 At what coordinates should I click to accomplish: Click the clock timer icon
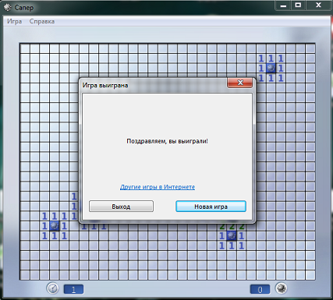click(x=53, y=288)
